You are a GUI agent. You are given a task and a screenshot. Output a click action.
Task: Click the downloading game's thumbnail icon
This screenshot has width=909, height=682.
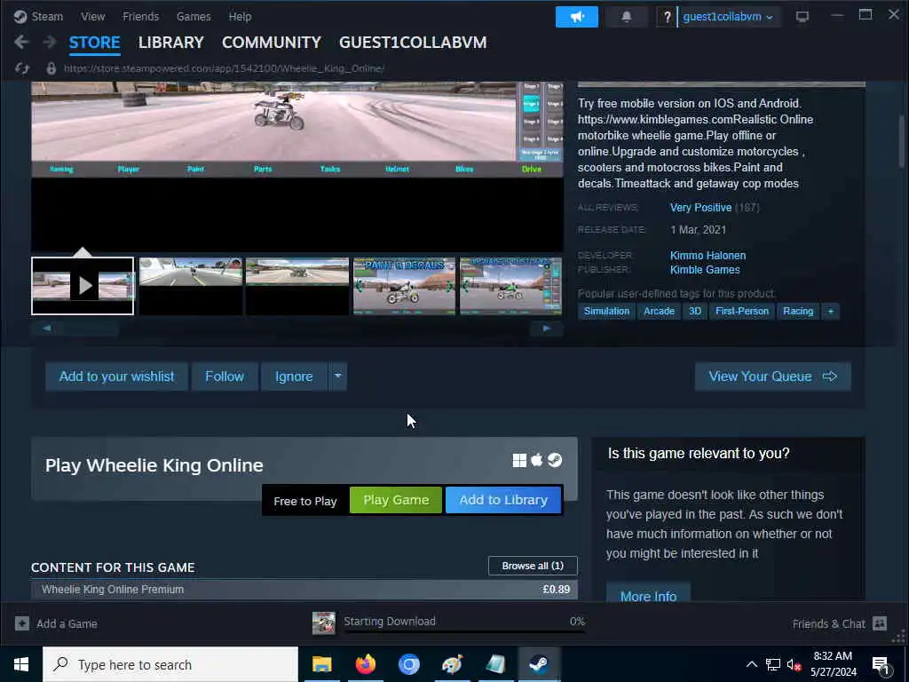(x=323, y=623)
